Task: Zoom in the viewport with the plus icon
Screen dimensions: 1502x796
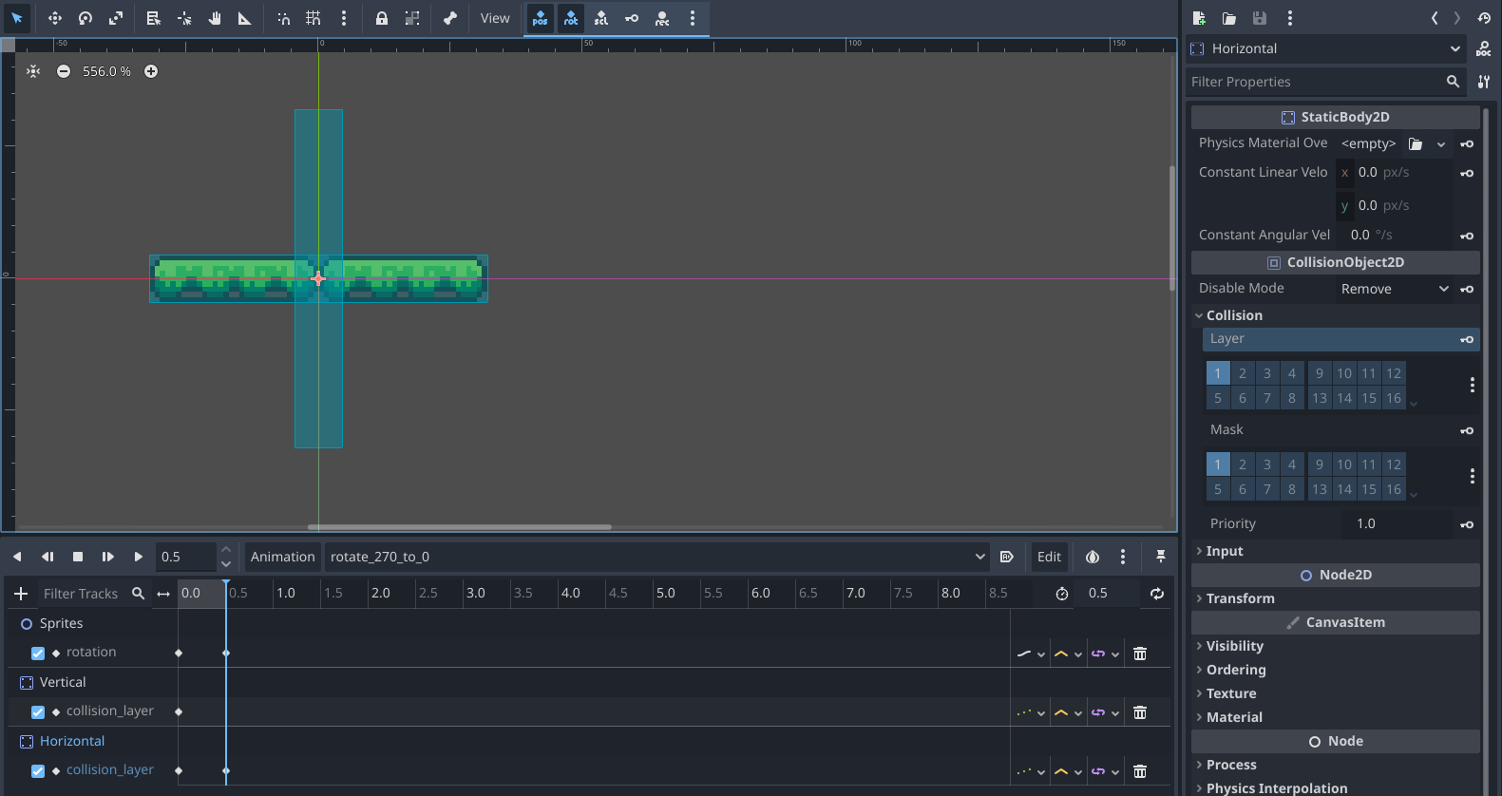Action: click(x=151, y=71)
